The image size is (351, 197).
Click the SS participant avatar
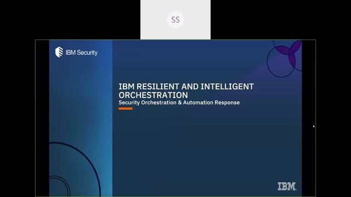(175, 20)
